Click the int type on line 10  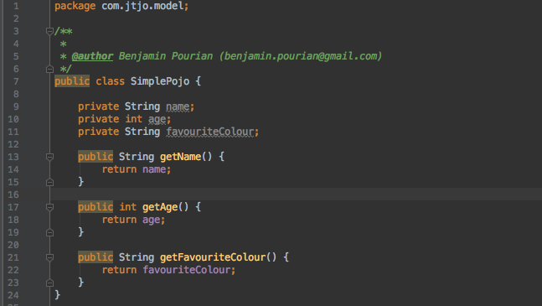133,119
